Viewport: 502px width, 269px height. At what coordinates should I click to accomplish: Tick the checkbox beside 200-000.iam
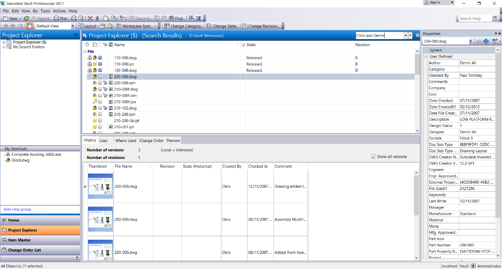click(x=100, y=83)
